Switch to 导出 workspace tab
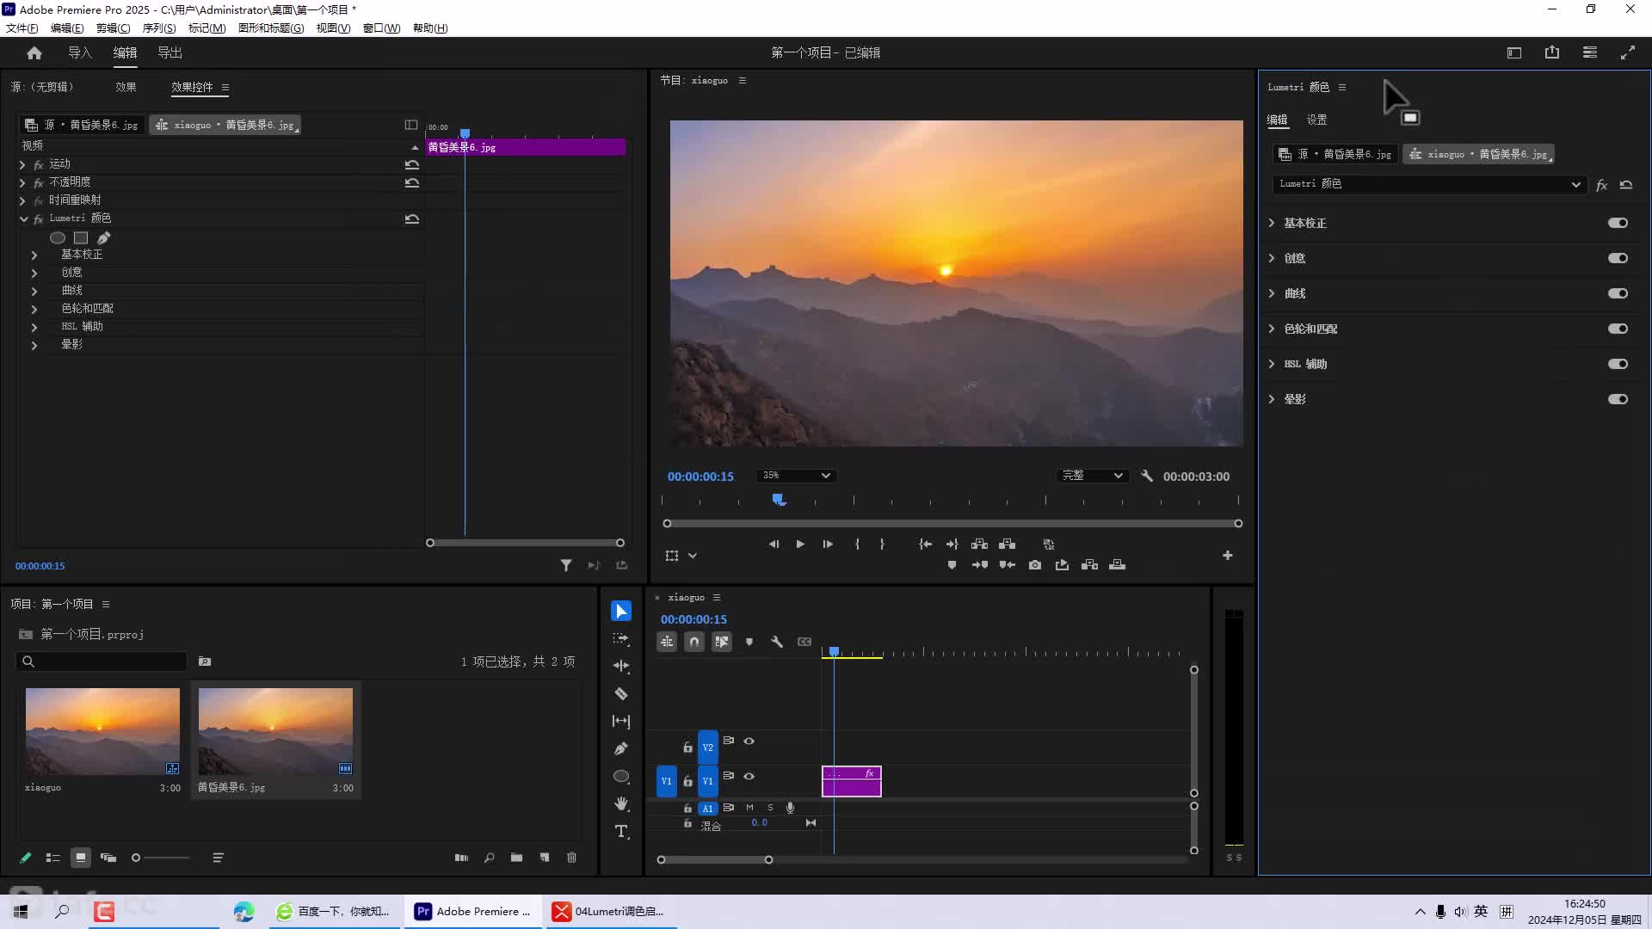Viewport: 1652px width, 929px height. 170,52
